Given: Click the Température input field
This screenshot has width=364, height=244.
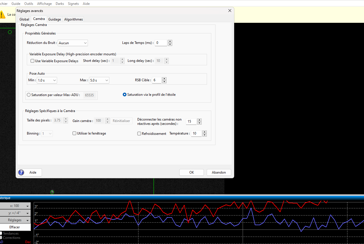Looking at the screenshot, I should (x=196, y=133).
